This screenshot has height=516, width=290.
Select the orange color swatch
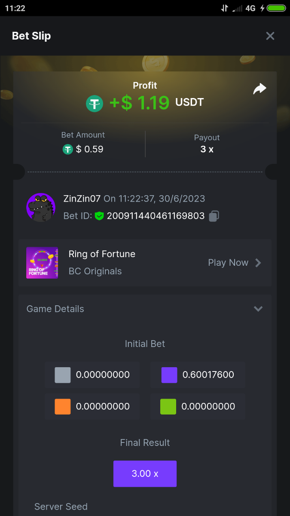[63, 406]
